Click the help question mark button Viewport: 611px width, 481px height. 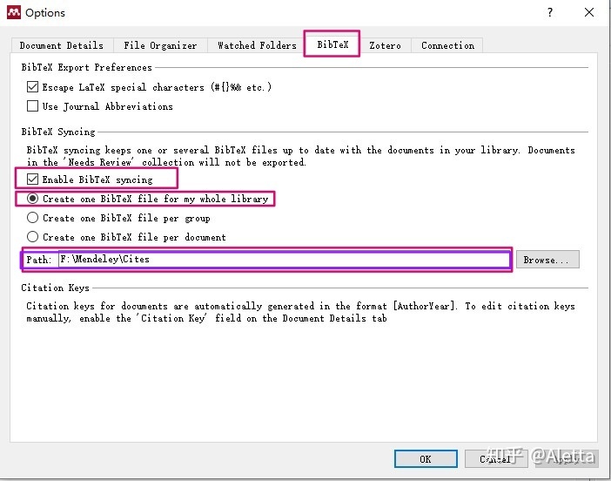pyautogui.click(x=550, y=12)
